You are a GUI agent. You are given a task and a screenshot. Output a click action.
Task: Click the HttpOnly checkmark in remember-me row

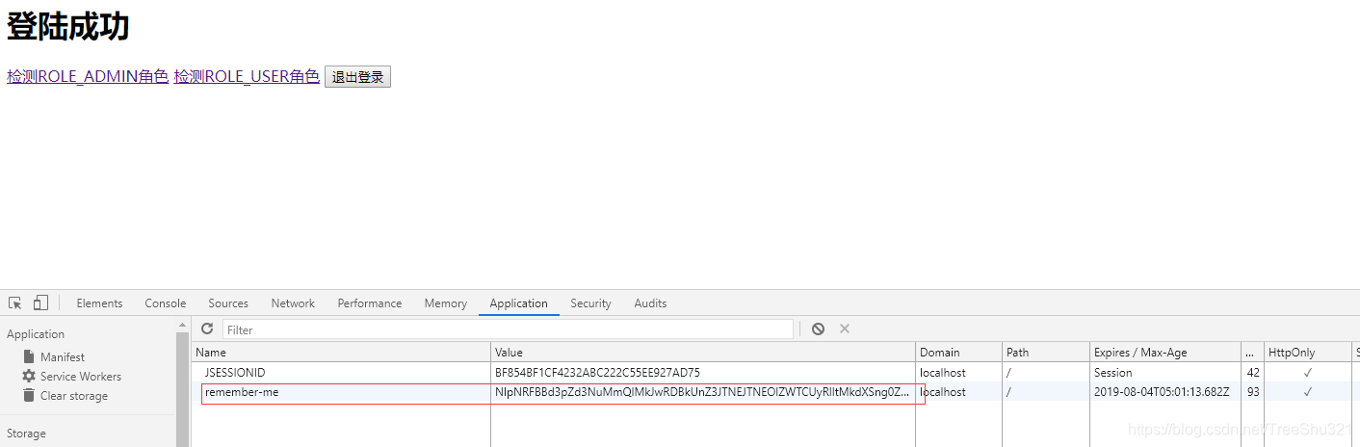1308,392
